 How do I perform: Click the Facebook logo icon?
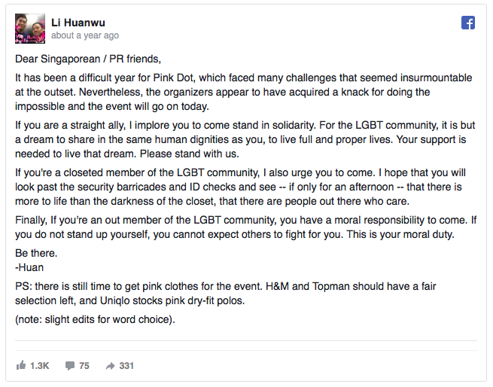[x=468, y=23]
